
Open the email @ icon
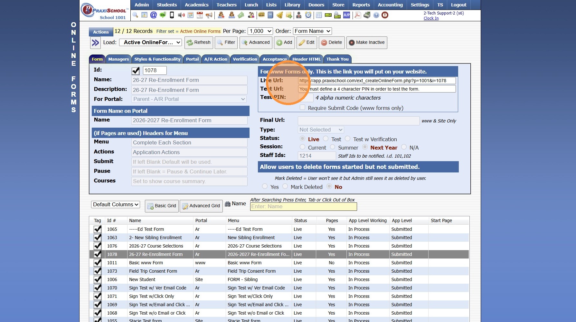click(x=154, y=15)
